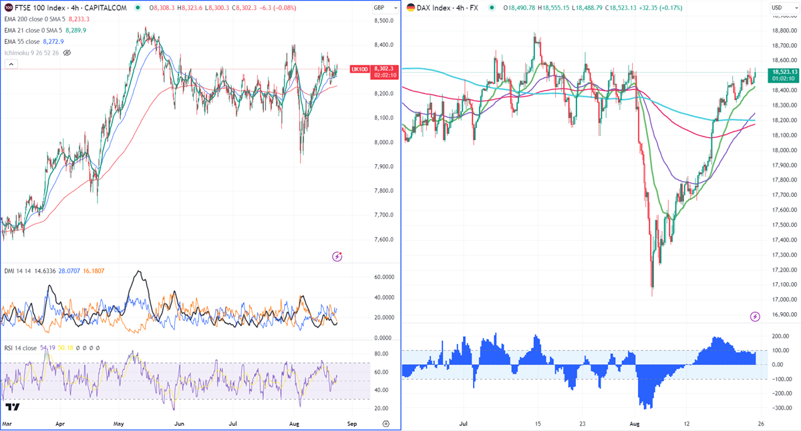Click the 7,600.0 level on FTSE price scale
Viewport: 801px width, 431px height.
click(383, 240)
